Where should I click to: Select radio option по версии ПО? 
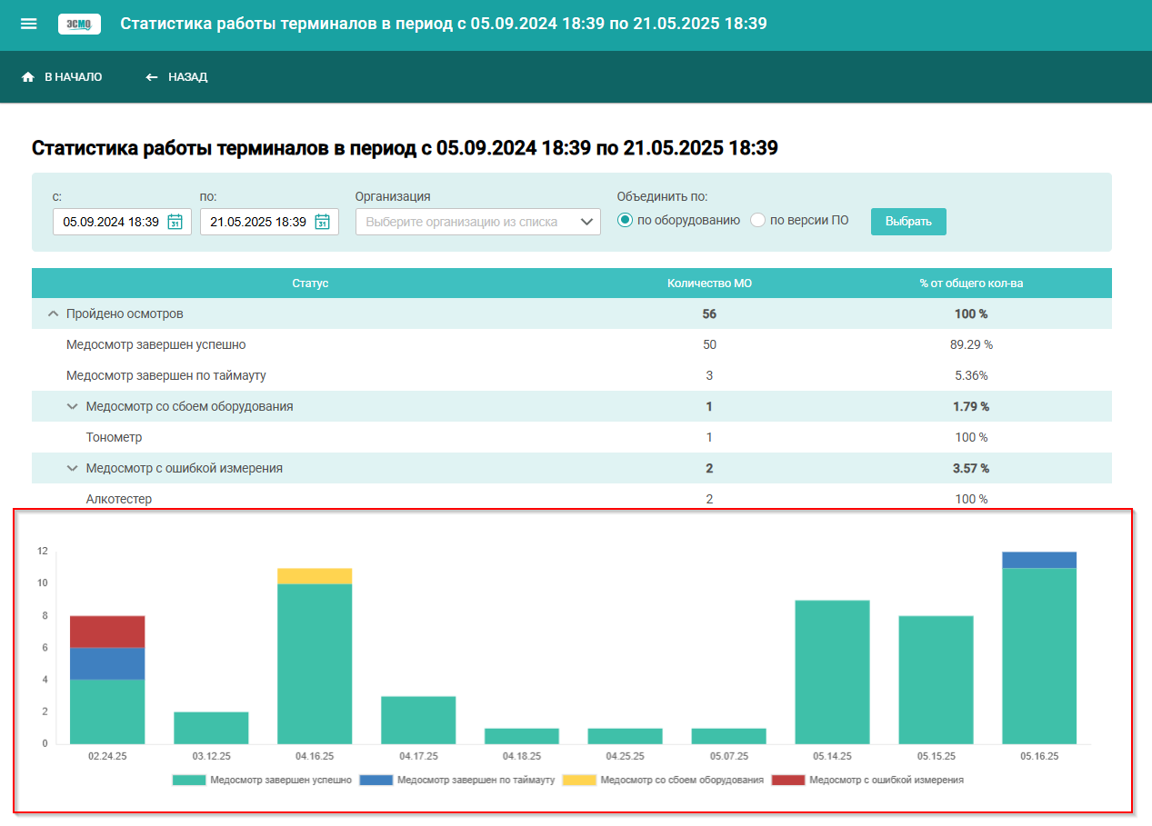[x=757, y=221]
